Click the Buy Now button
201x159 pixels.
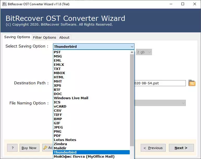tap(29, 148)
